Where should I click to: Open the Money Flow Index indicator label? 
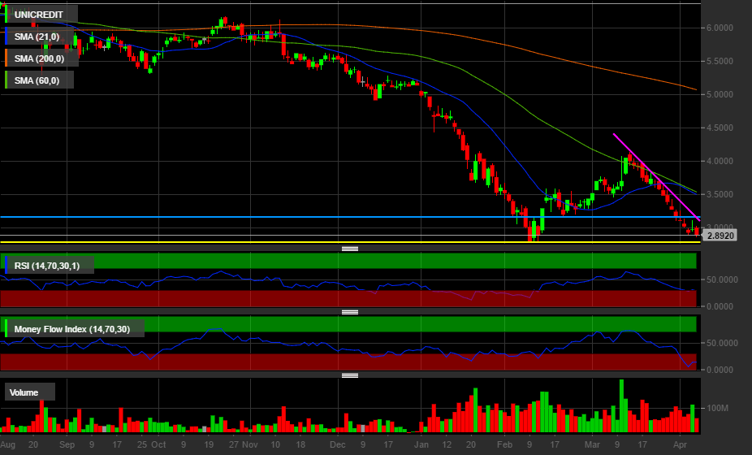(75, 328)
